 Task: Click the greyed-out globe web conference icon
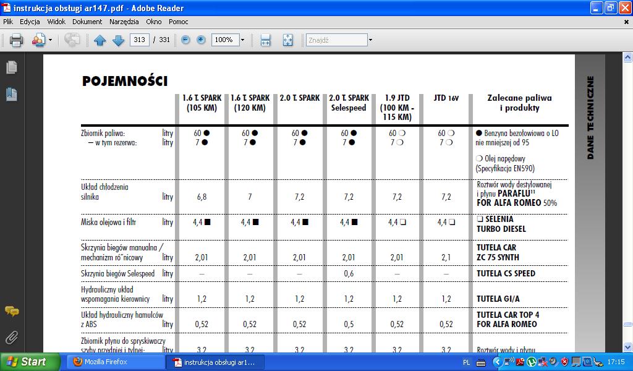tap(72, 40)
